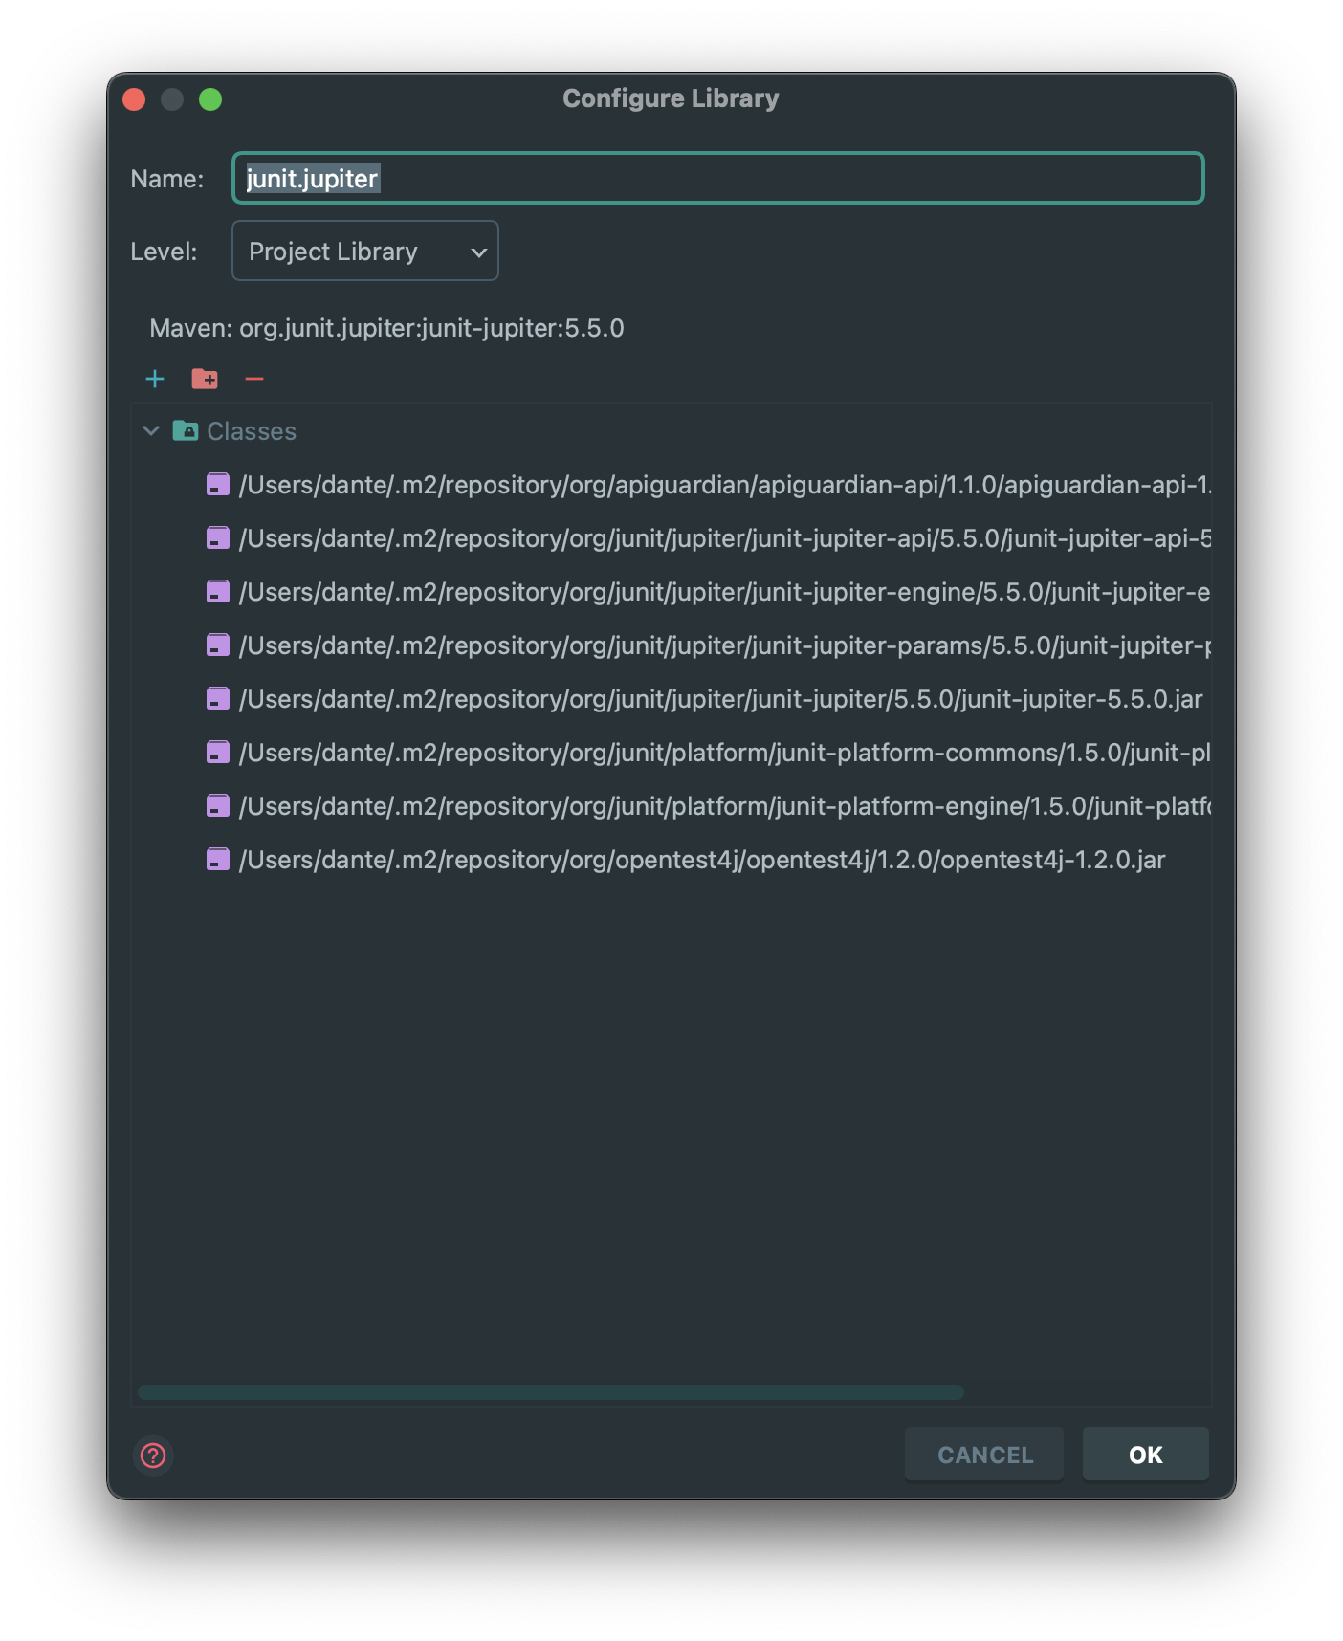
Task: Click the plus icon to add library roots
Action: (x=155, y=380)
